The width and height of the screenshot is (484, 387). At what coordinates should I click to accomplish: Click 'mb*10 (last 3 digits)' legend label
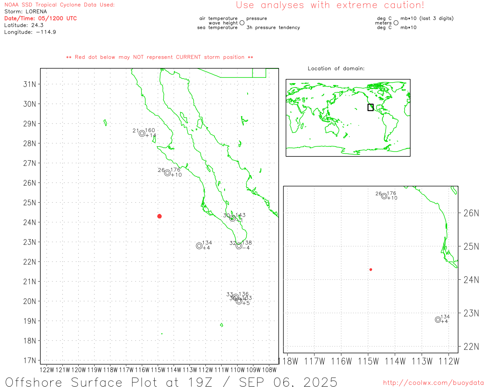pos(427,18)
